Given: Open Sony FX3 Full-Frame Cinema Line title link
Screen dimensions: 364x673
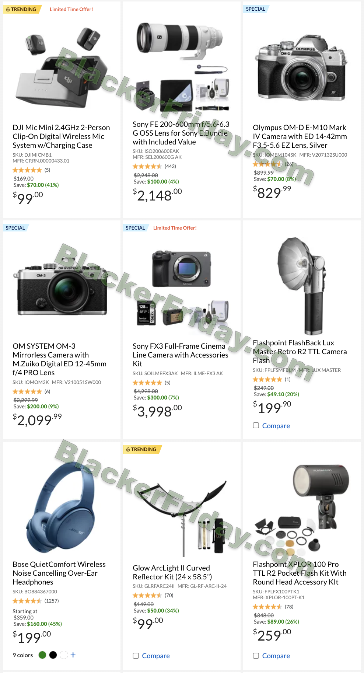Looking at the screenshot, I should coord(181,355).
